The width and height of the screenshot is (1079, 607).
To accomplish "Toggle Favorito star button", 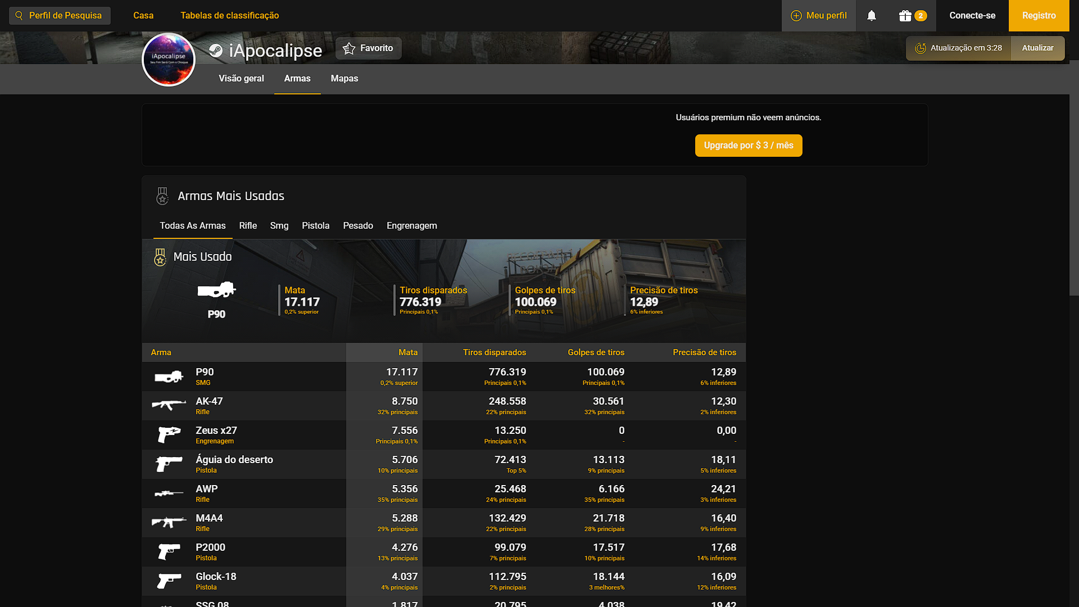I will pos(368,48).
